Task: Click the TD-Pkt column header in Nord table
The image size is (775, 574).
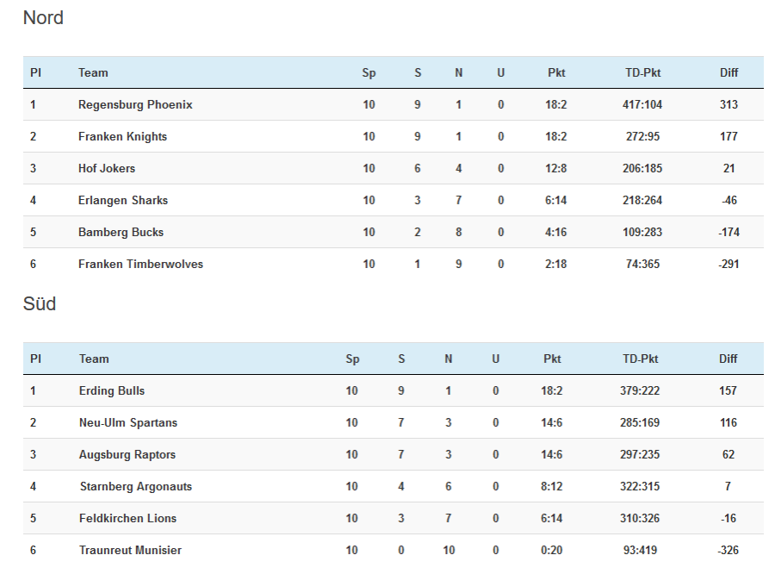Action: click(642, 73)
